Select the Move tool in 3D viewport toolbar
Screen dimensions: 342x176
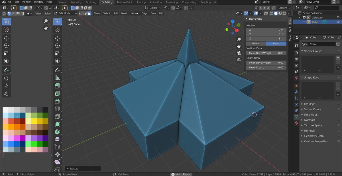pos(57,38)
